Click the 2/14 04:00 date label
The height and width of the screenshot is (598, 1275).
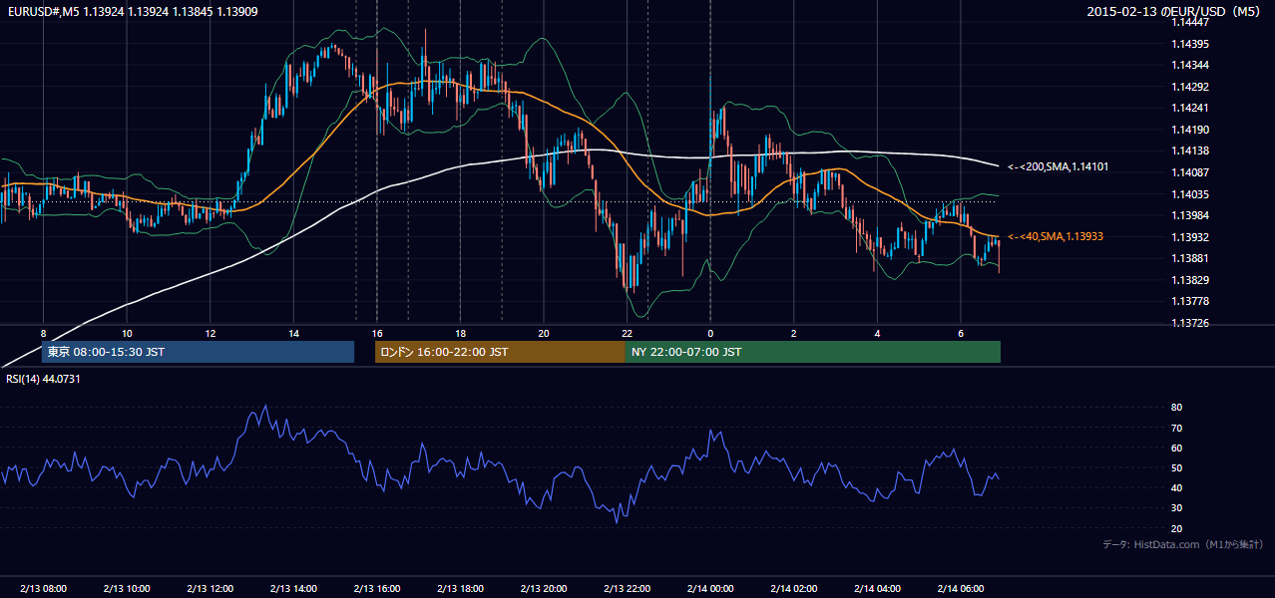877,589
